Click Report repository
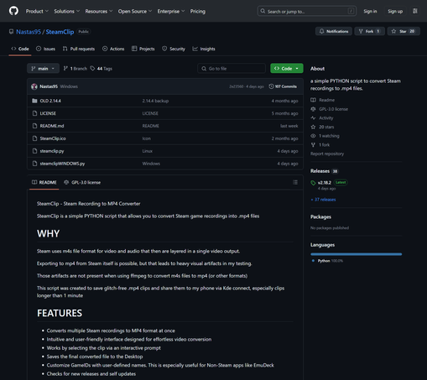The width and height of the screenshot is (427, 380). tap(327, 154)
